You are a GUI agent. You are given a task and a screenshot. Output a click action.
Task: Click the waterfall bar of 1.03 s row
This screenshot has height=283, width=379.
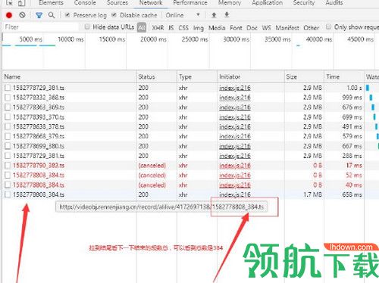point(368,88)
